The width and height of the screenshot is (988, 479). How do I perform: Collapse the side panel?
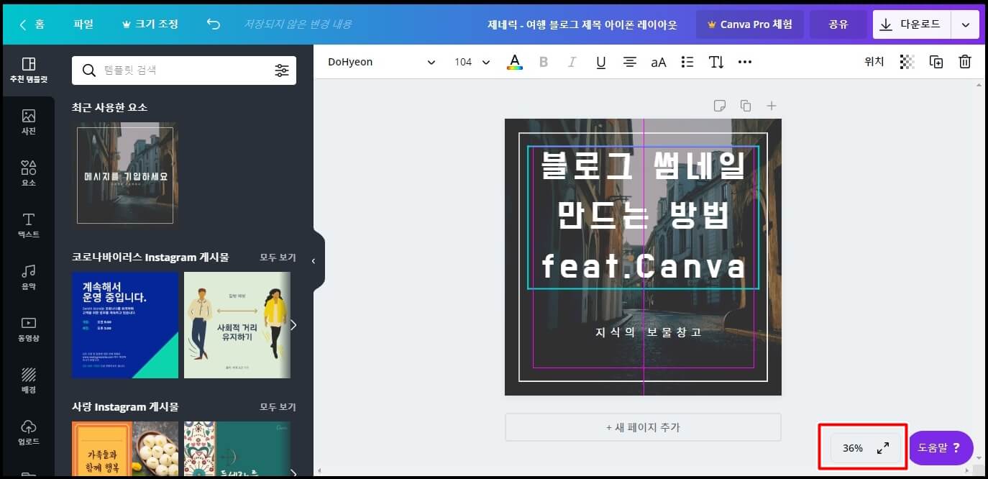coord(314,261)
